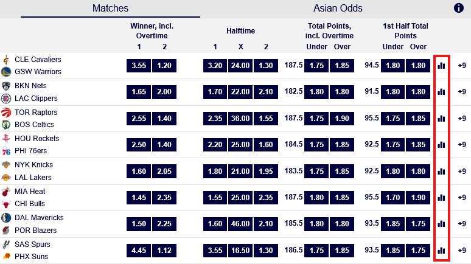This screenshot has width=471, height=264.
Task: Choose Over 184.5 total points for Rockets-76ers
Action: click(x=342, y=145)
